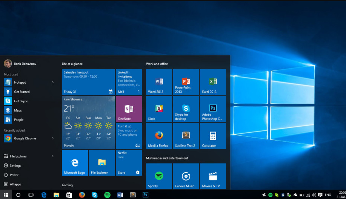This screenshot has height=199, width=346.
Task: Open the Plovdiv weather tile
Action: (88, 122)
